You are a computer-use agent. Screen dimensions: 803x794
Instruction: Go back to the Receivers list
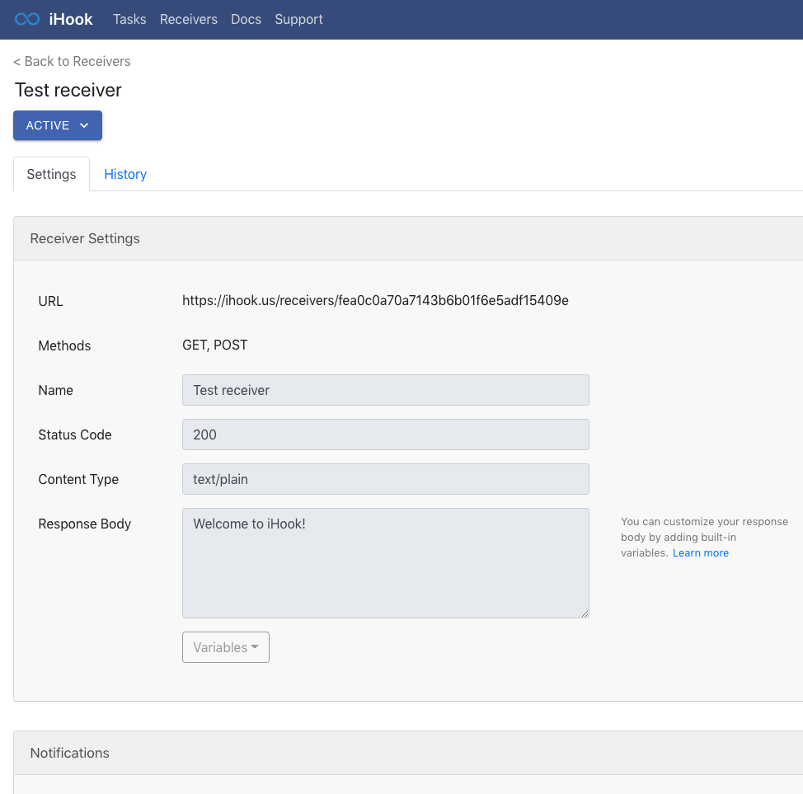72,62
